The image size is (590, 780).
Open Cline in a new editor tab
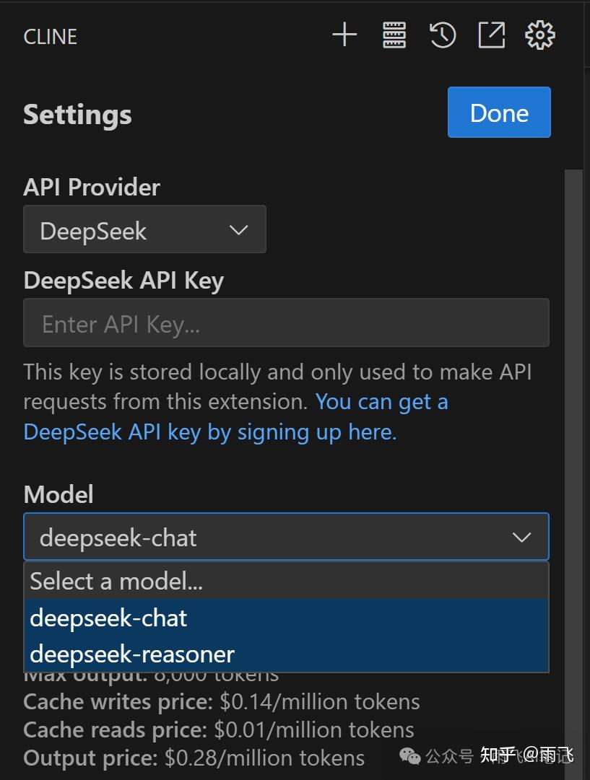[x=491, y=34]
